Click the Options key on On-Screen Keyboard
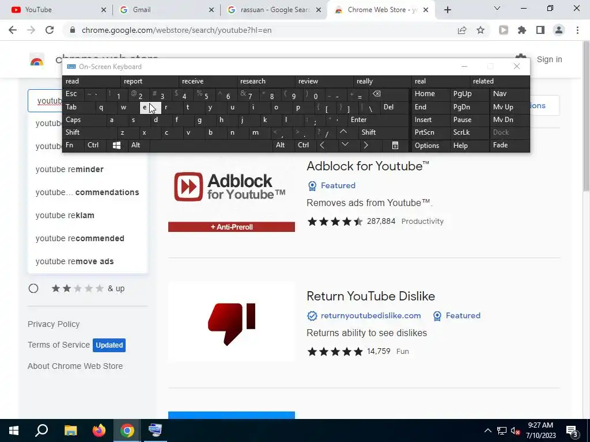Image resolution: width=590 pixels, height=442 pixels. tap(430, 146)
